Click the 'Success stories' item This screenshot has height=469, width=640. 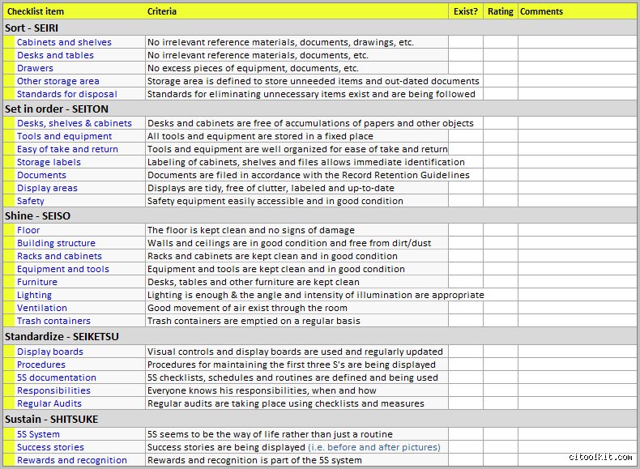tap(50, 447)
